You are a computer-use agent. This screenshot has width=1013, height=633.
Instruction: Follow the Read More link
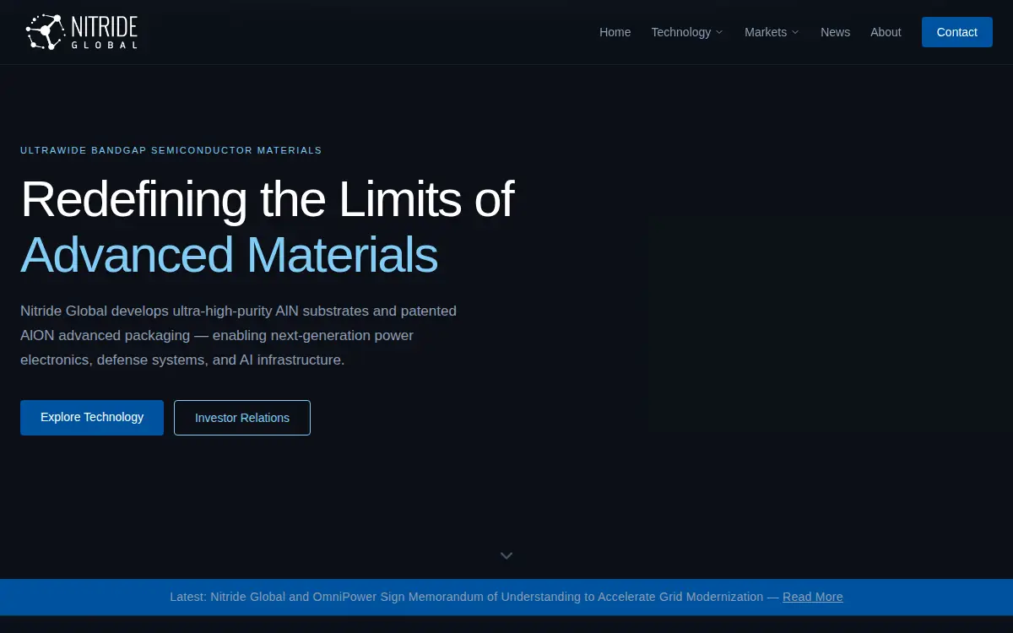(x=812, y=597)
